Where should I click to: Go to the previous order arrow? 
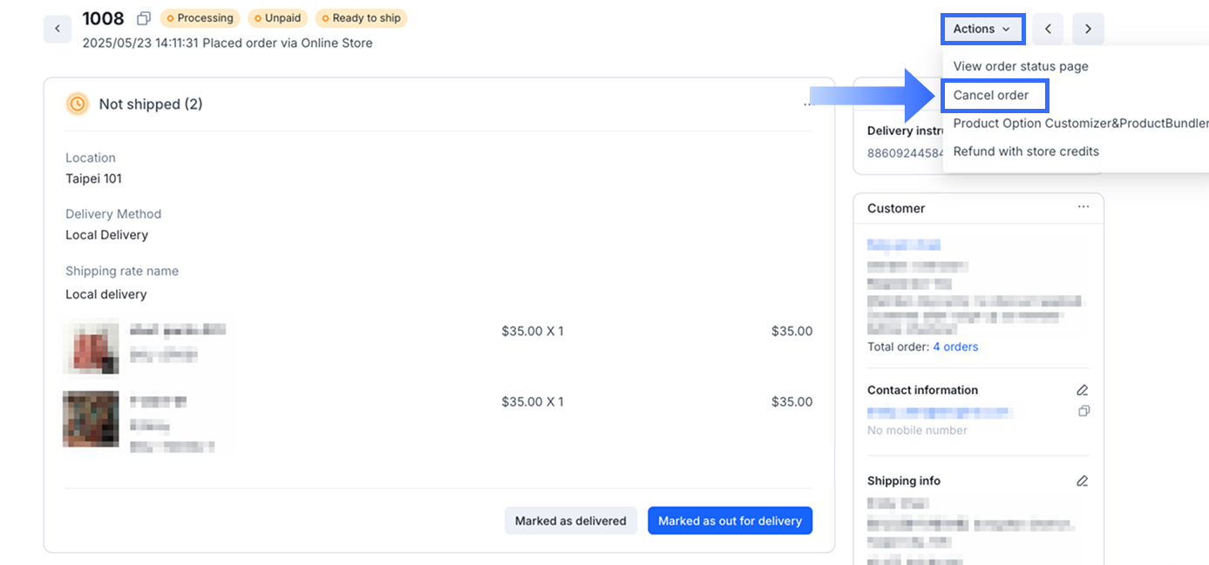[x=1048, y=29]
